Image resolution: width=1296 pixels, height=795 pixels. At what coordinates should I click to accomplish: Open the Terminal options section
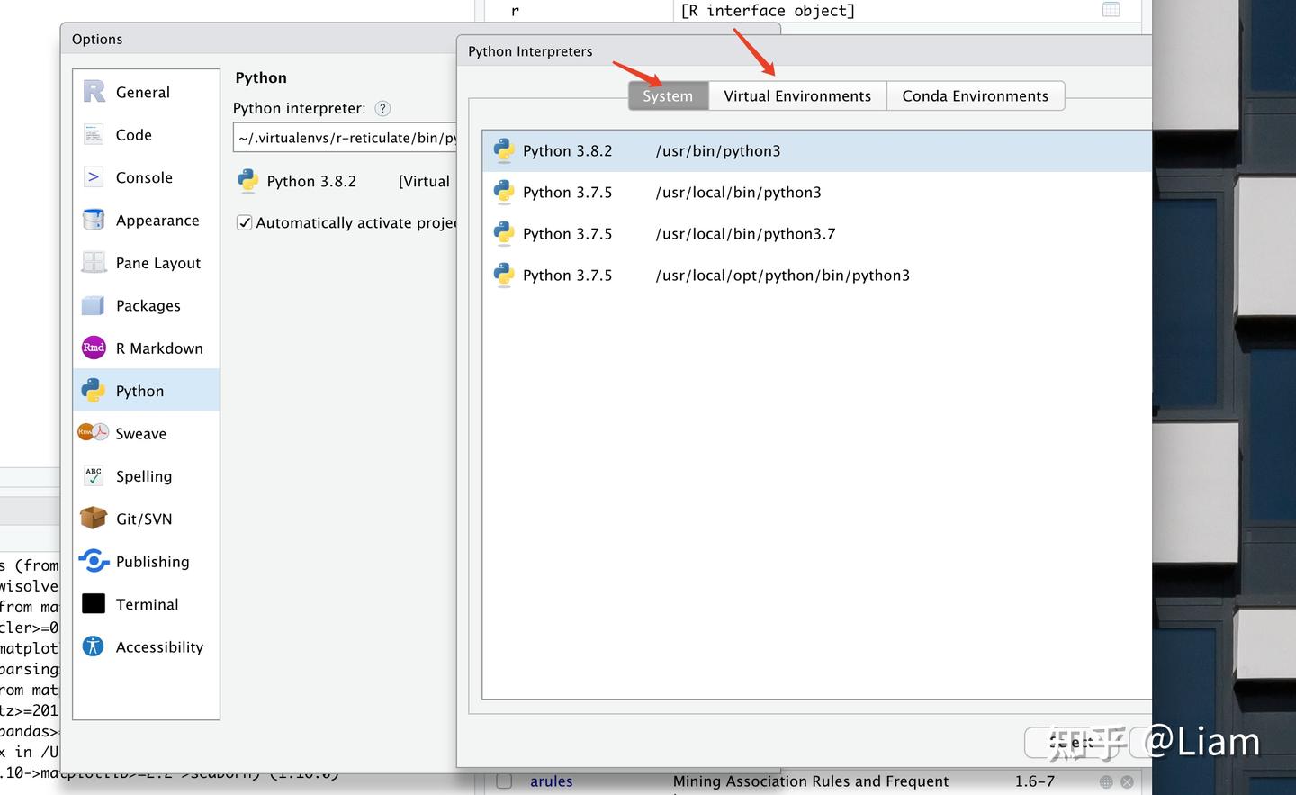pos(146,605)
